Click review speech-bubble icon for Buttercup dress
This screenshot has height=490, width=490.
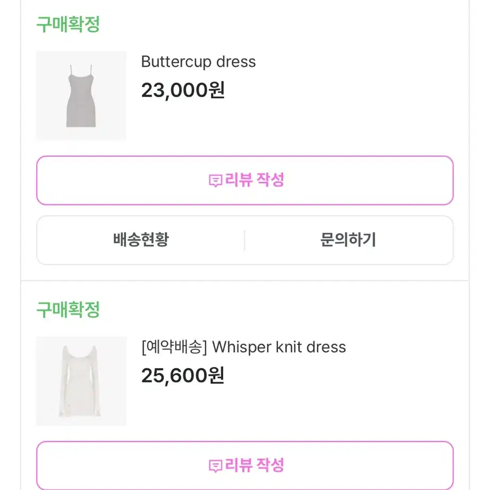click(x=215, y=181)
